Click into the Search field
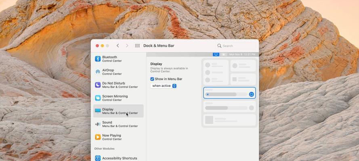The image size is (359, 161). tap(236, 46)
